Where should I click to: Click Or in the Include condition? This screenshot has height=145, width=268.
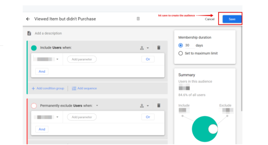click(148, 59)
